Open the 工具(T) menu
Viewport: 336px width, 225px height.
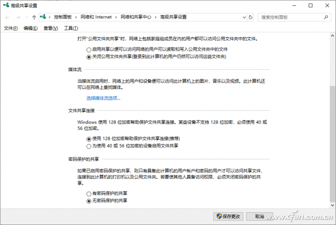click(x=71, y=28)
